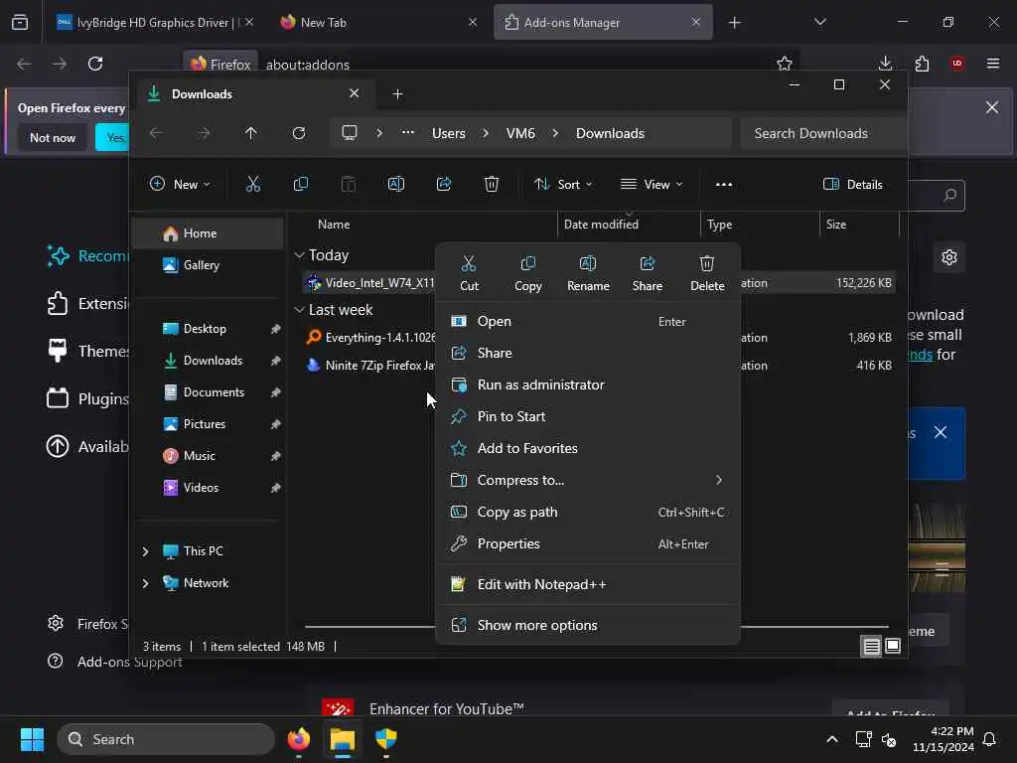The image size is (1017, 763).
Task: Click the Explorer toolbar Paste icon
Action: [x=349, y=184]
